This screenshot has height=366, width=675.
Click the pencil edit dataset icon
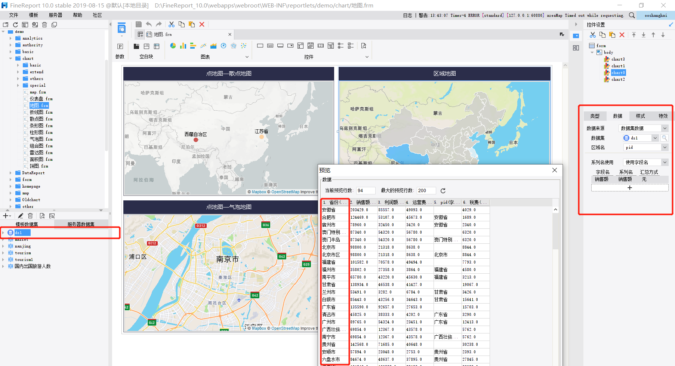pos(21,216)
